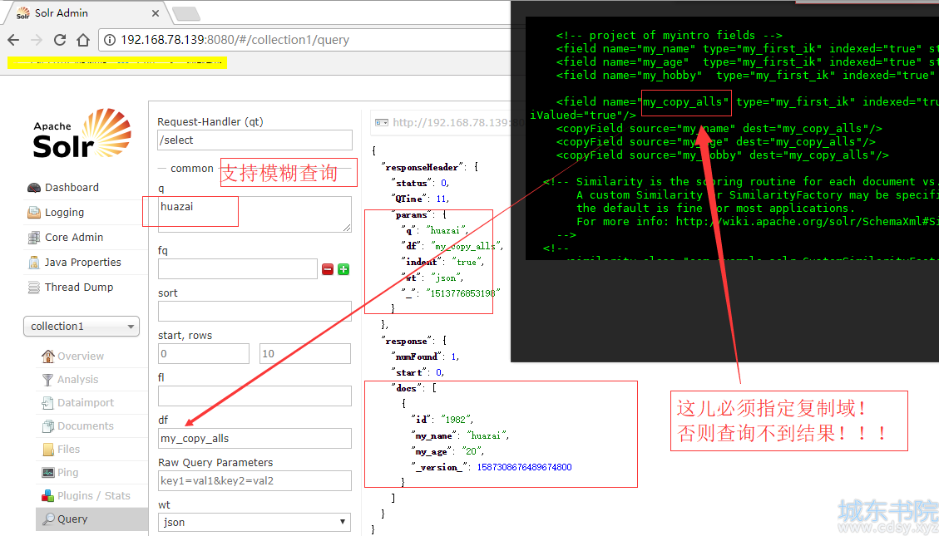Click the browser forward arrow
Image resolution: width=939 pixels, height=536 pixels.
37,40
